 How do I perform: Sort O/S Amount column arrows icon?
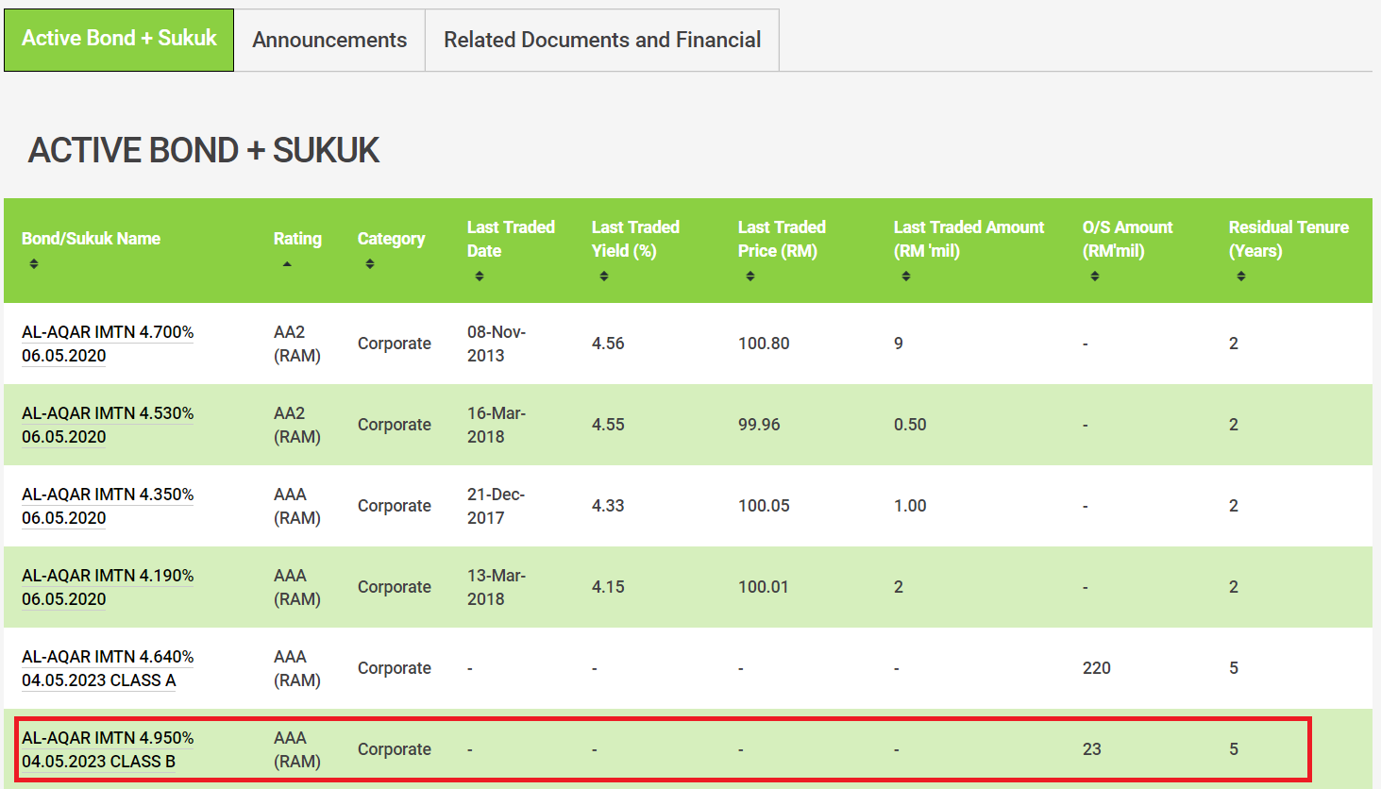(x=1095, y=277)
